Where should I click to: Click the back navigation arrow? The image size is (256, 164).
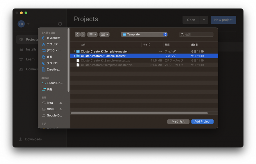coord(77,34)
